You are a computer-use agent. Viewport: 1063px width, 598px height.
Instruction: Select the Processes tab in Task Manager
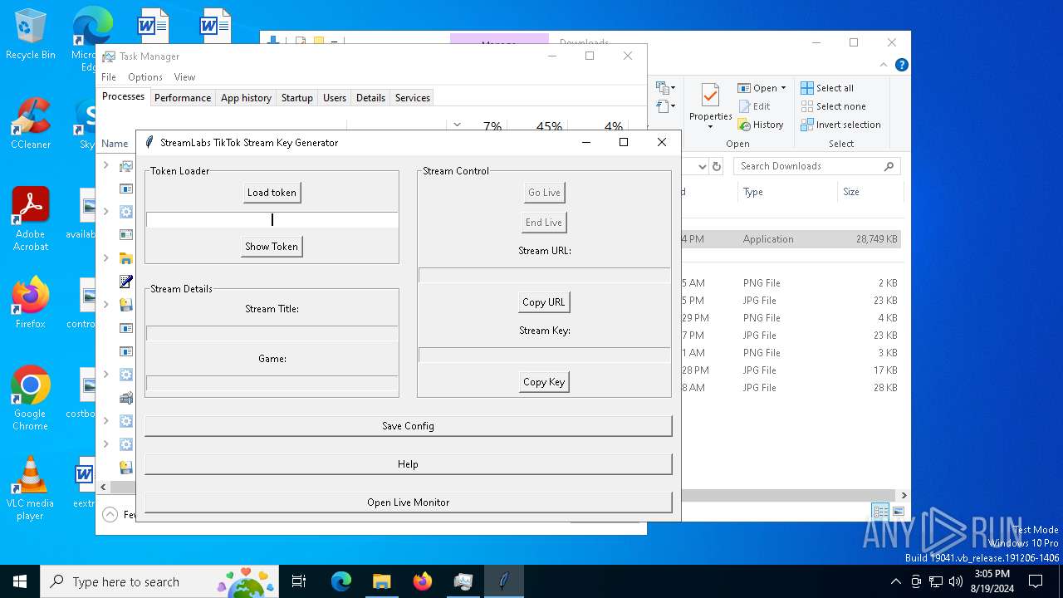click(123, 97)
